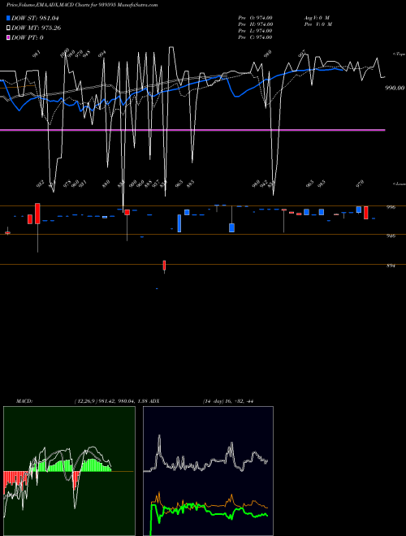Select the DOW ST: 981.04 legend label
Viewport: 406px width, 536px height.
coord(36,18)
